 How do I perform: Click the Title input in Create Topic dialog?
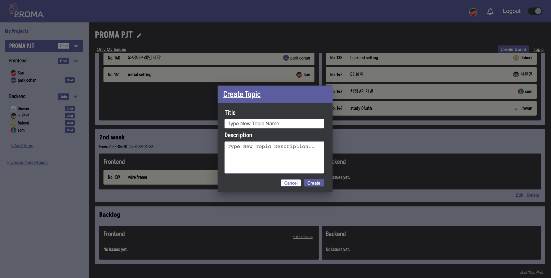point(274,124)
